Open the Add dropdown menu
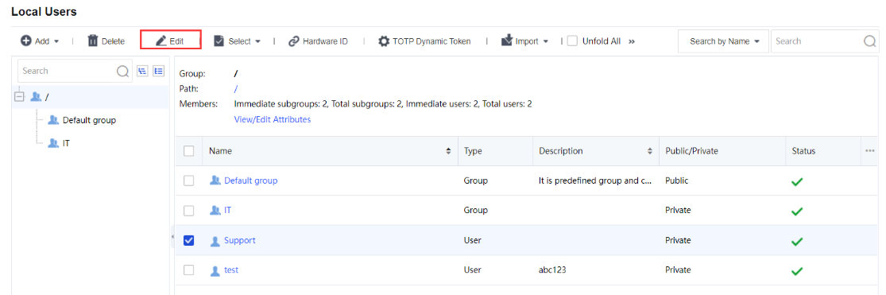Screen dimensions: 886x295 40,41
